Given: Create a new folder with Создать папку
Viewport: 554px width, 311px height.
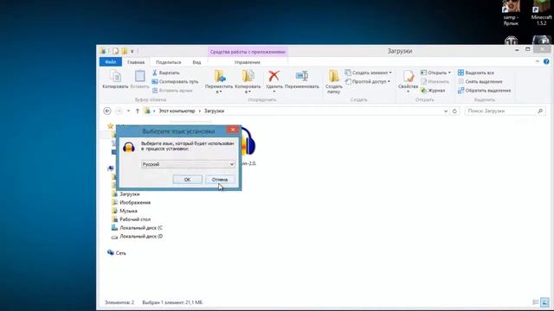Looking at the screenshot, I should (333, 81).
